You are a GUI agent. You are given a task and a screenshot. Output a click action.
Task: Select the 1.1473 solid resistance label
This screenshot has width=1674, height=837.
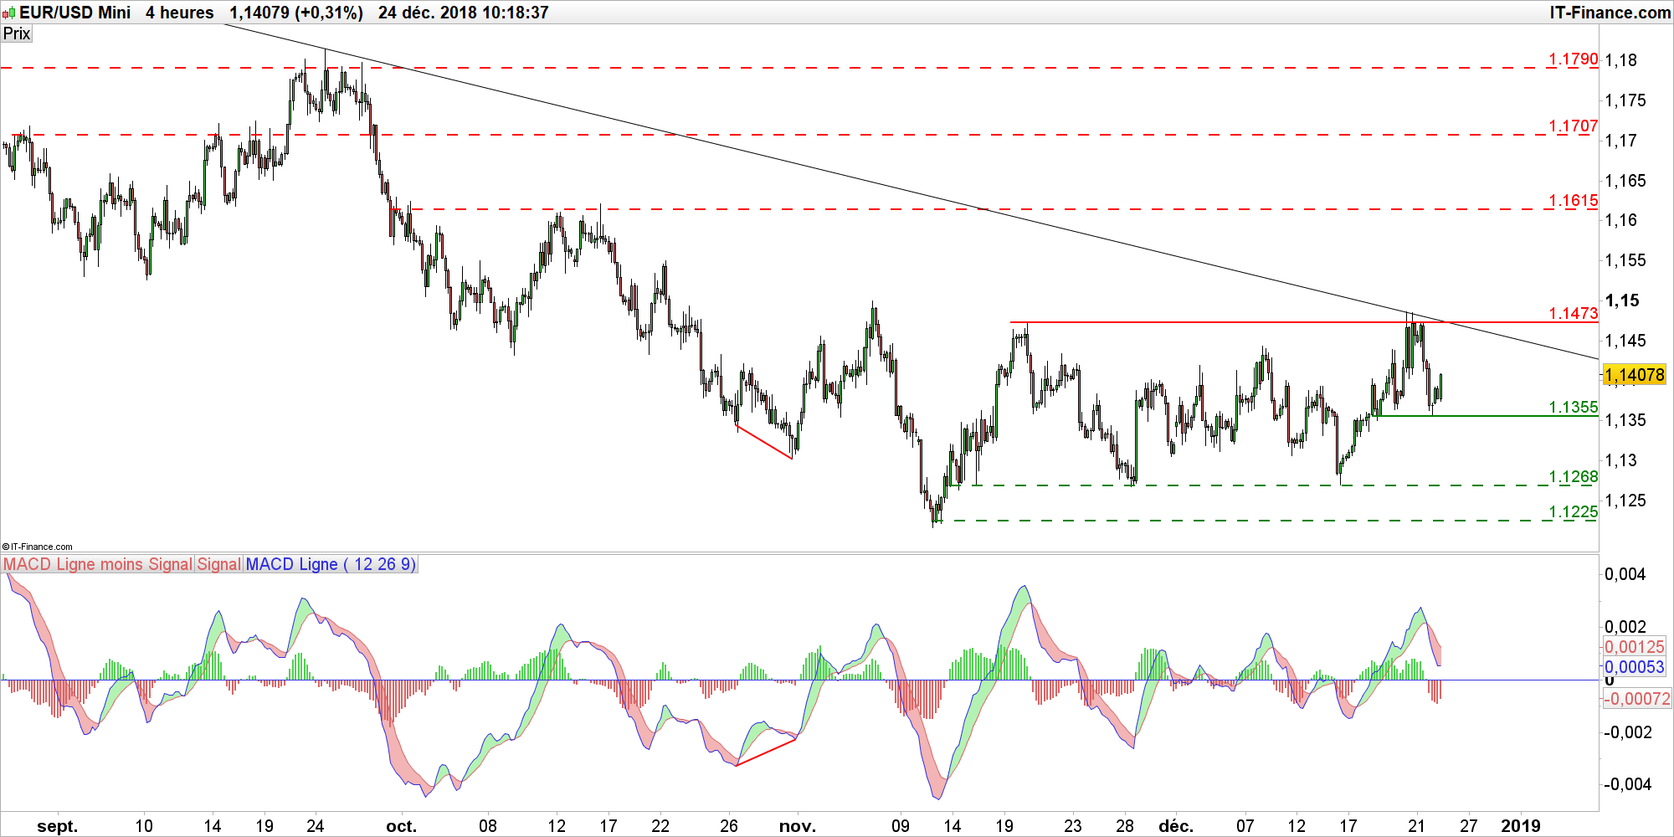[x=1573, y=314]
